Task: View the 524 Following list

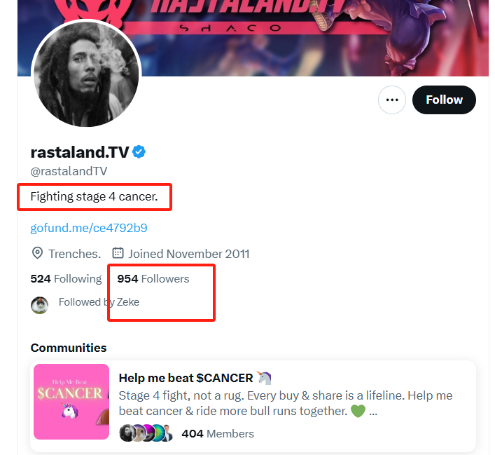Action: [x=66, y=279]
